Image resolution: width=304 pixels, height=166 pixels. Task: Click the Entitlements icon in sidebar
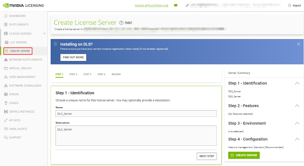(6, 25)
